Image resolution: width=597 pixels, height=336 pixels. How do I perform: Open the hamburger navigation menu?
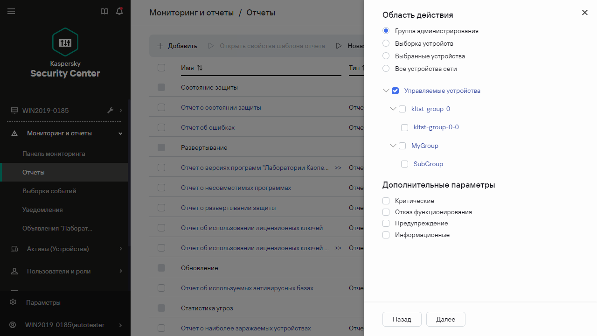[11, 11]
